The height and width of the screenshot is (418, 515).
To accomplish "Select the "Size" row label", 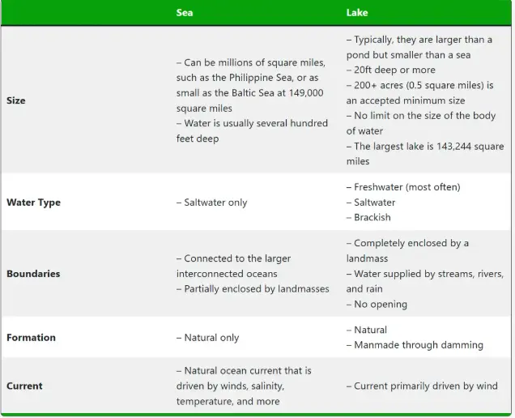I will [15, 100].
